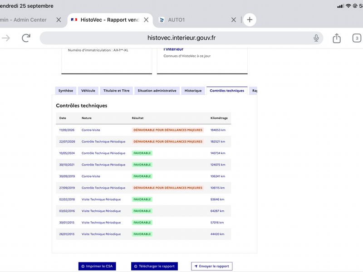Click Imprimer le CSA button
This screenshot has width=363, height=272.
click(97, 266)
